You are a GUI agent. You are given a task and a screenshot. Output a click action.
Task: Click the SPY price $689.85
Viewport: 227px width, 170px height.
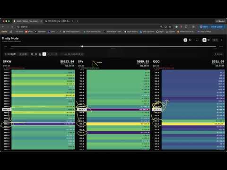click(143, 61)
